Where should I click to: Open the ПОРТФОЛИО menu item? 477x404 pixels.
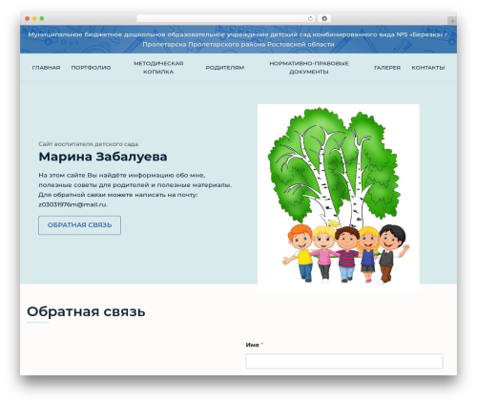[x=91, y=68]
